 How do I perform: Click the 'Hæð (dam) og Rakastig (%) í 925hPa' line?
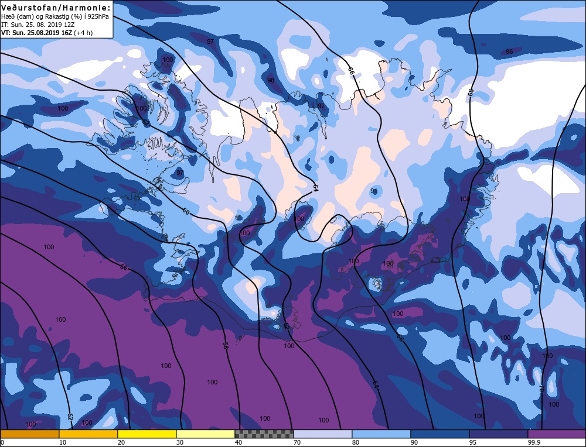coord(55,17)
